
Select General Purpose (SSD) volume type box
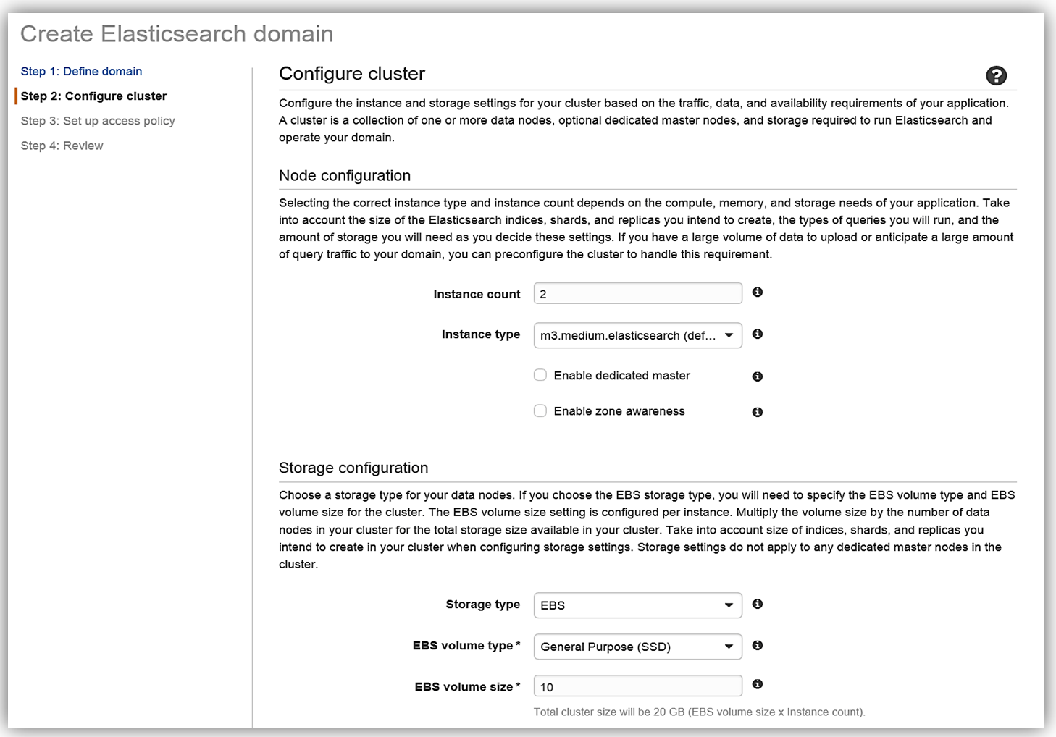pos(637,647)
